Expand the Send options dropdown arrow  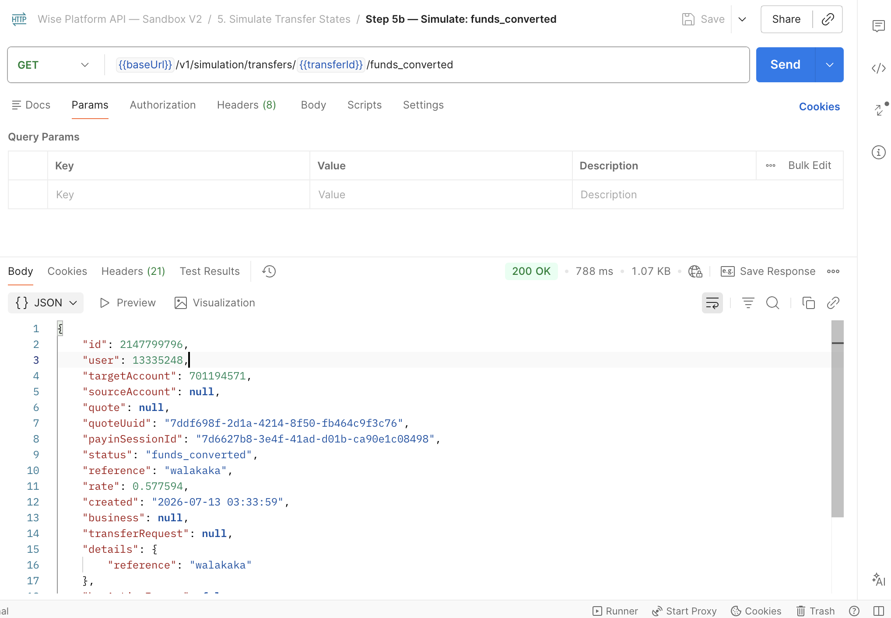pyautogui.click(x=829, y=65)
